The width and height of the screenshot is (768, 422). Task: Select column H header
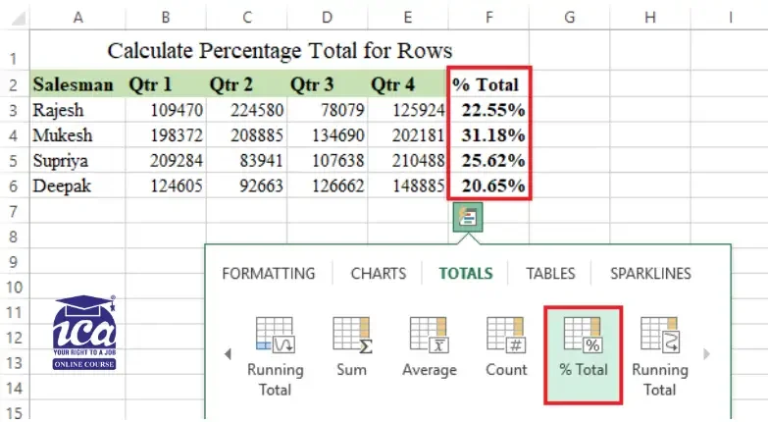[x=650, y=18]
